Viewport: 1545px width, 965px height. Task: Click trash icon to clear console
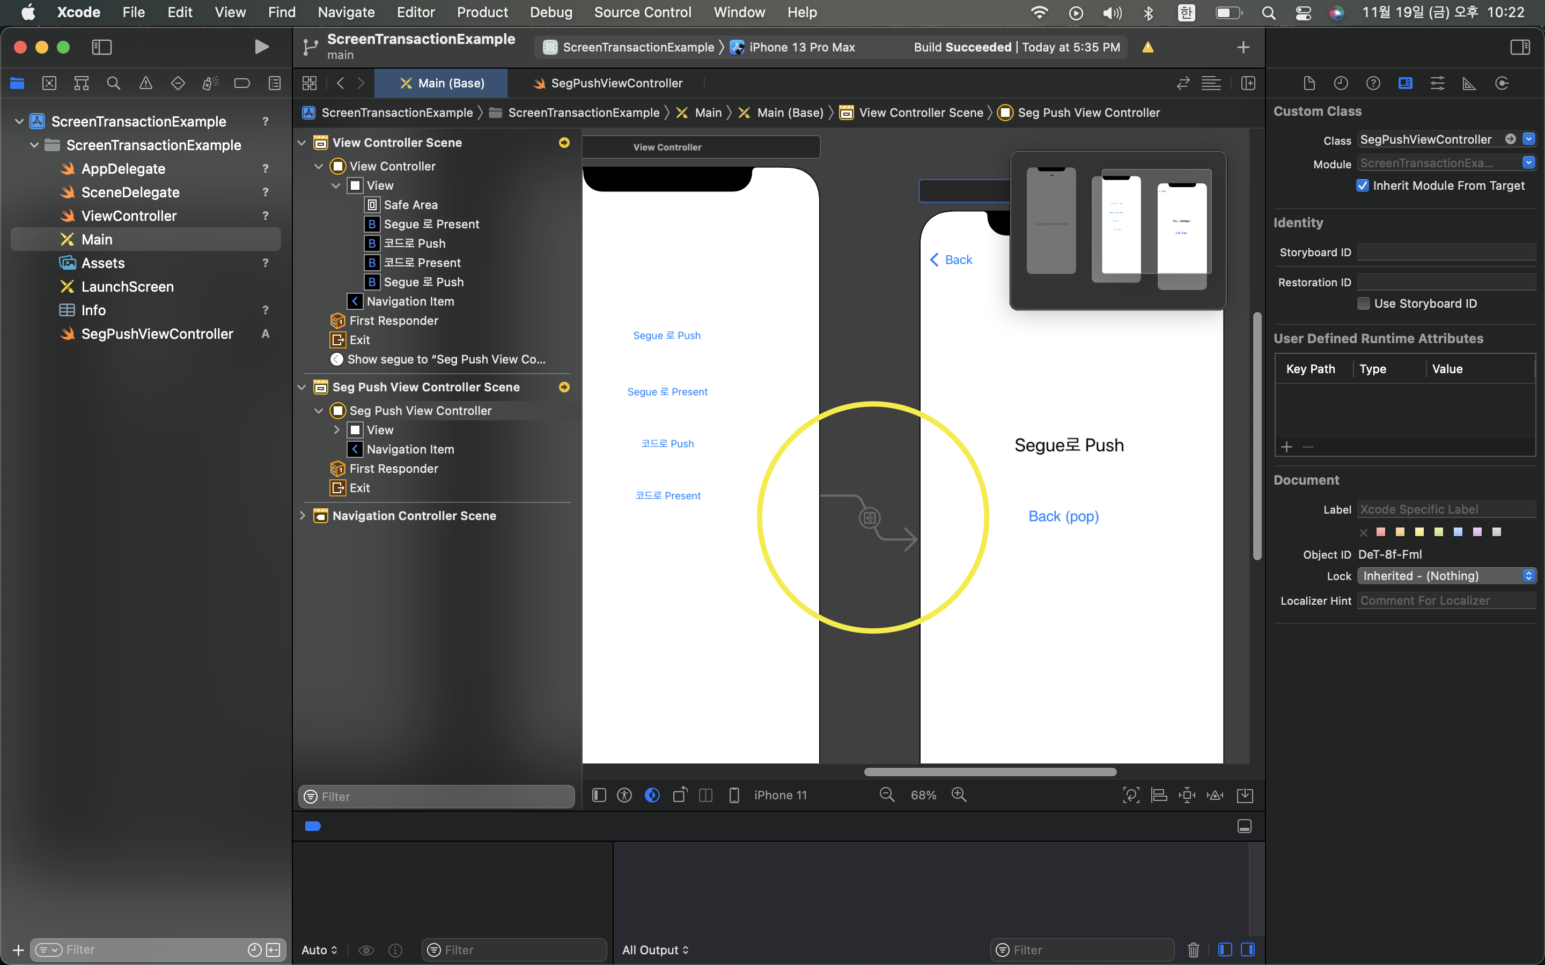point(1193,949)
